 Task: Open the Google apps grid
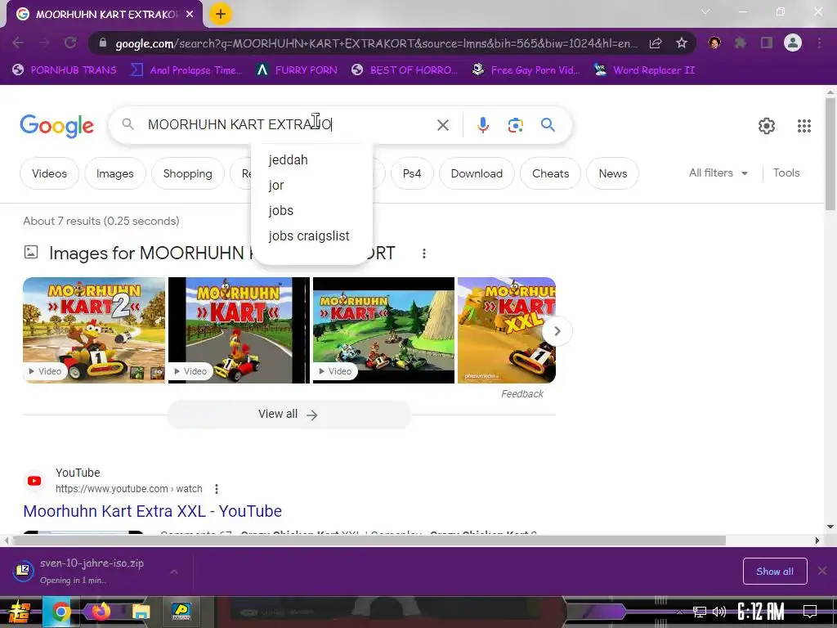tap(804, 126)
